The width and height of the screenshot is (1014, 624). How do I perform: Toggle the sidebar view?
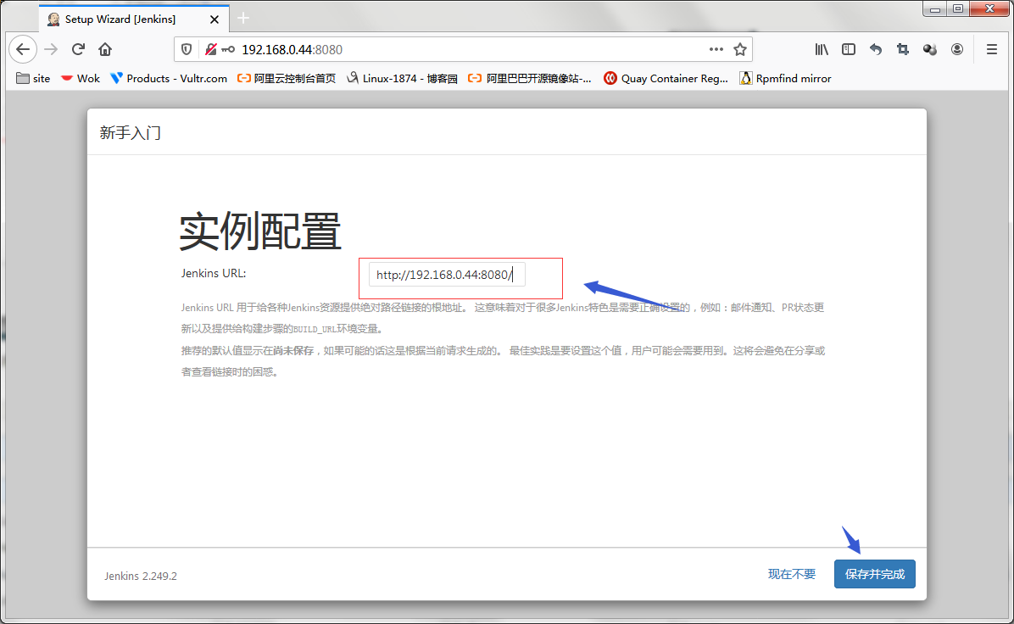[x=849, y=49]
